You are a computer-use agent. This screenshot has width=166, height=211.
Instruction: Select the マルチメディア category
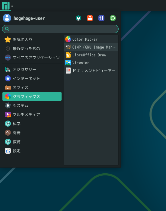pyautogui.click(x=32, y=115)
